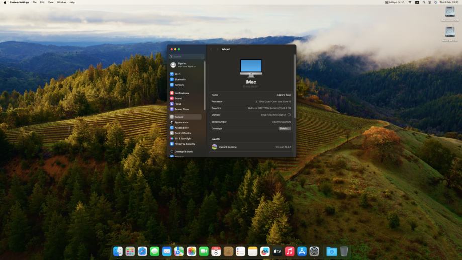Go to Sound settings

tap(178, 98)
